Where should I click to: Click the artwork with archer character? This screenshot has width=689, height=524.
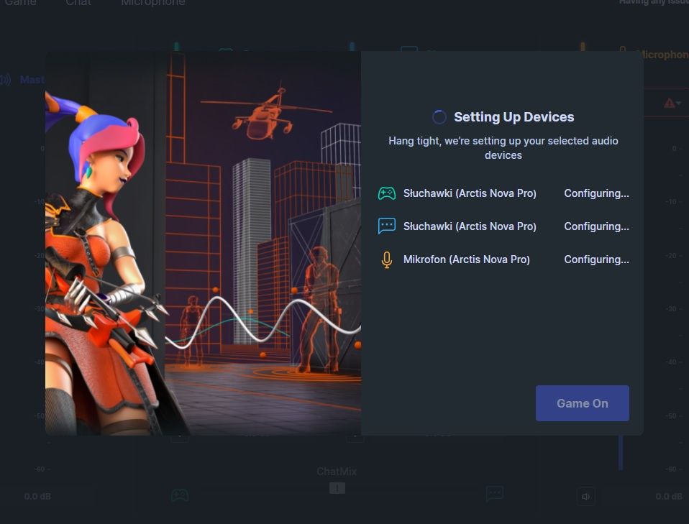(203, 244)
